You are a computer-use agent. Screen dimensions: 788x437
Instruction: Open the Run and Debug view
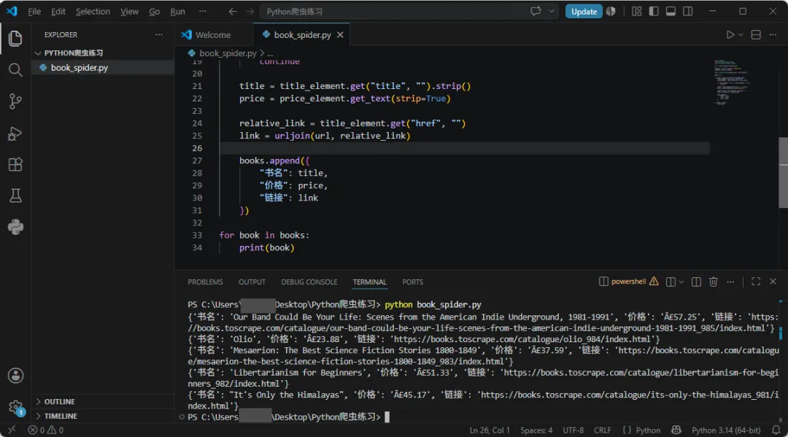click(x=15, y=134)
